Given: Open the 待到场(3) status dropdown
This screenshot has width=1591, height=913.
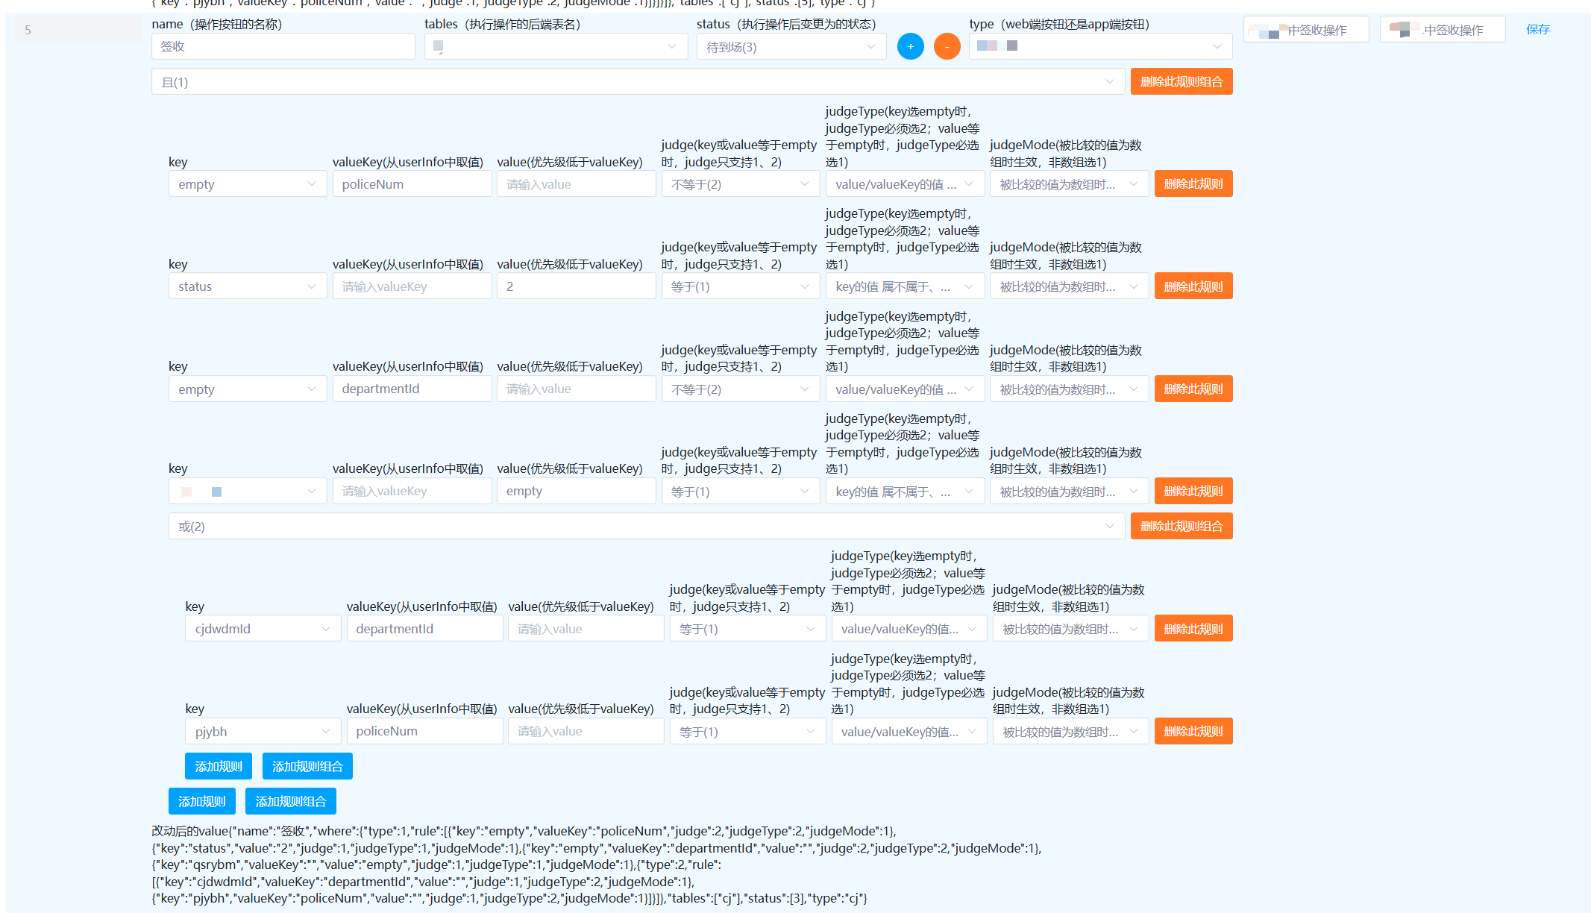Looking at the screenshot, I should (791, 47).
